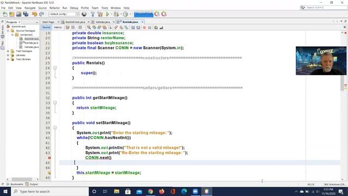Collapse code fold at line 33
This screenshot has height=196, width=348.
55,103
